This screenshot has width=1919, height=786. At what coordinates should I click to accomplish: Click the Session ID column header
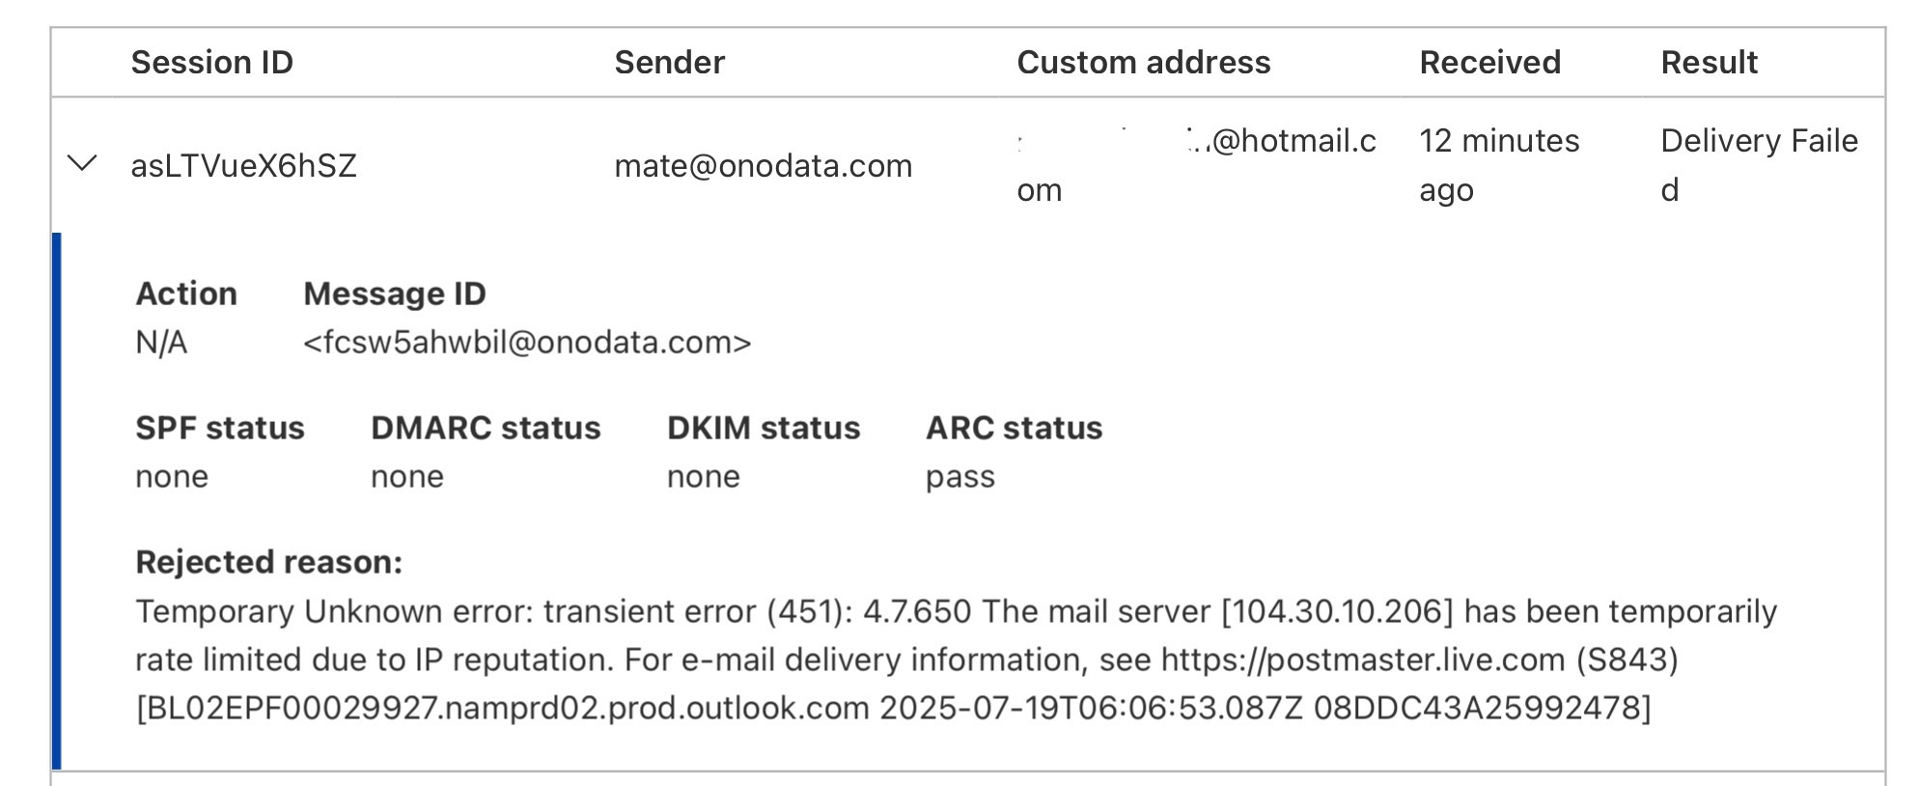tap(211, 63)
